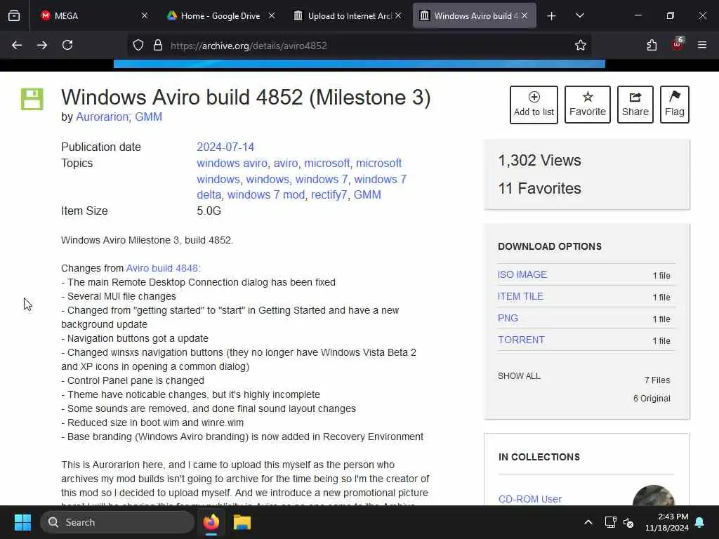
Task: Close the Windows Aviro build tab
Action: pos(525,15)
